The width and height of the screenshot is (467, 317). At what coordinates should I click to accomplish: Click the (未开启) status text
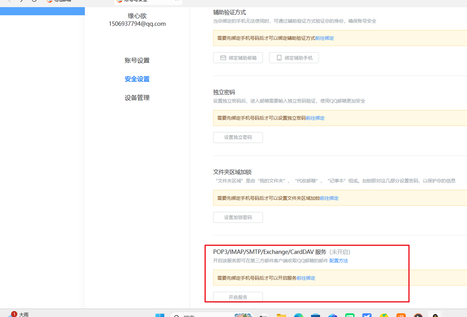[340, 252]
